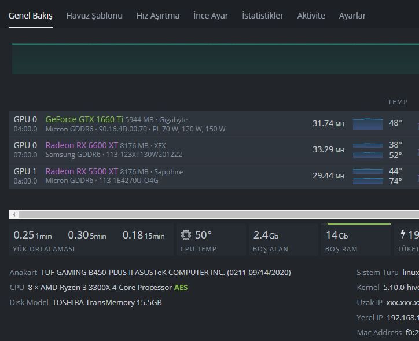Select the GeForce GTX 1660 Ti name
This screenshot has height=341, width=419.
(x=84, y=119)
